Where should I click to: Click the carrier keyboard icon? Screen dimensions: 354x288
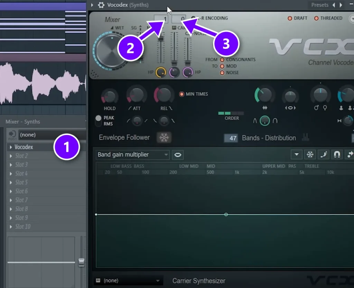pos(98,280)
